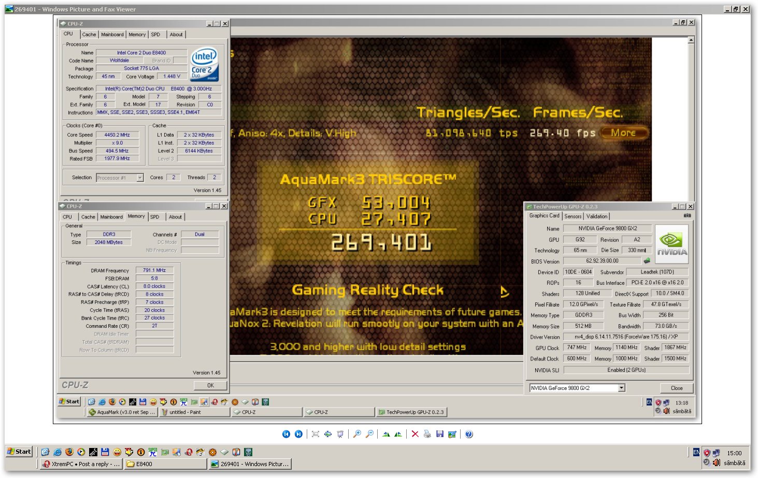Click the BIOS save icon next to 62.92.39.00.00
758x478 pixels.
647,260
